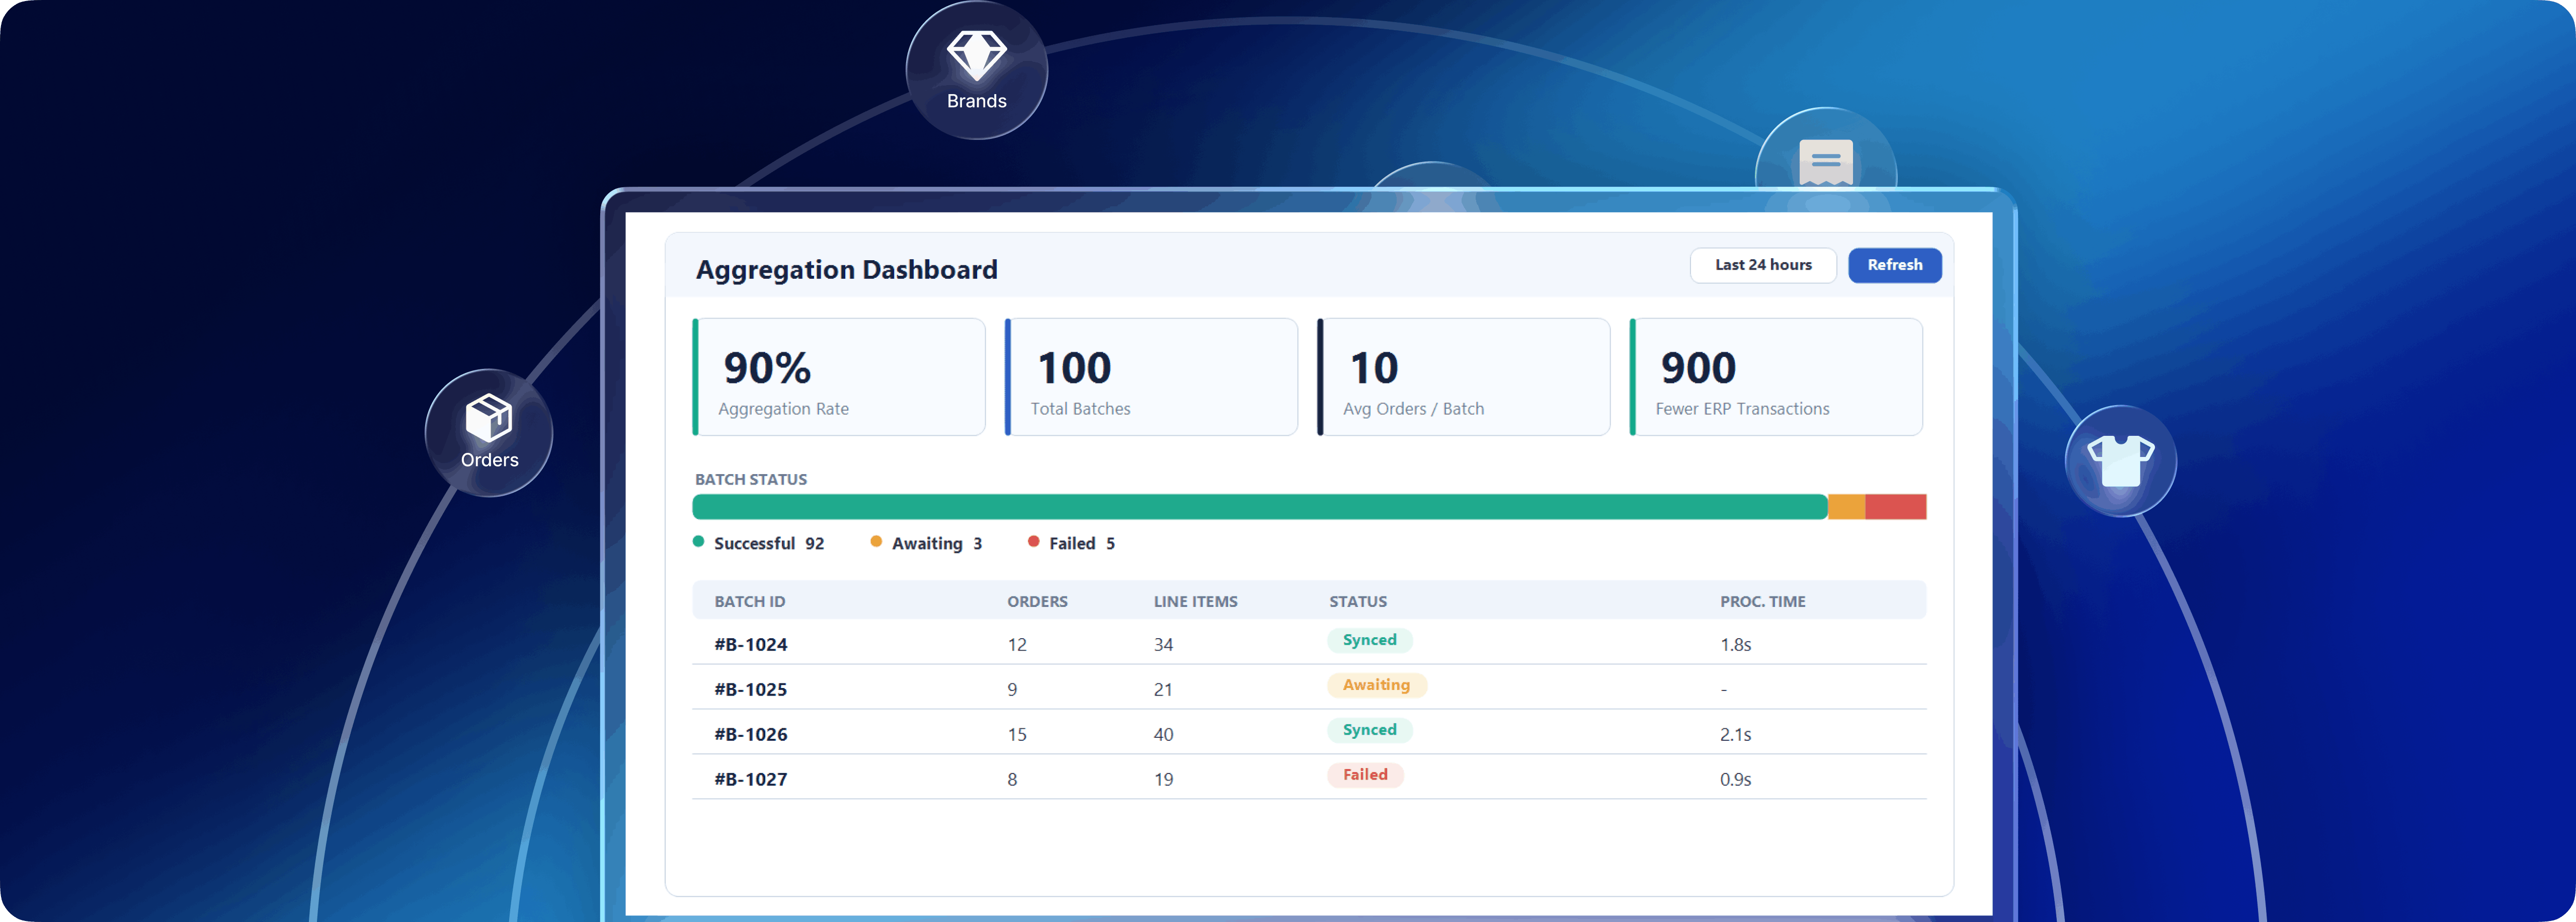Click the Synced badge for #B-1026
This screenshot has width=2576, height=922.
[1370, 730]
